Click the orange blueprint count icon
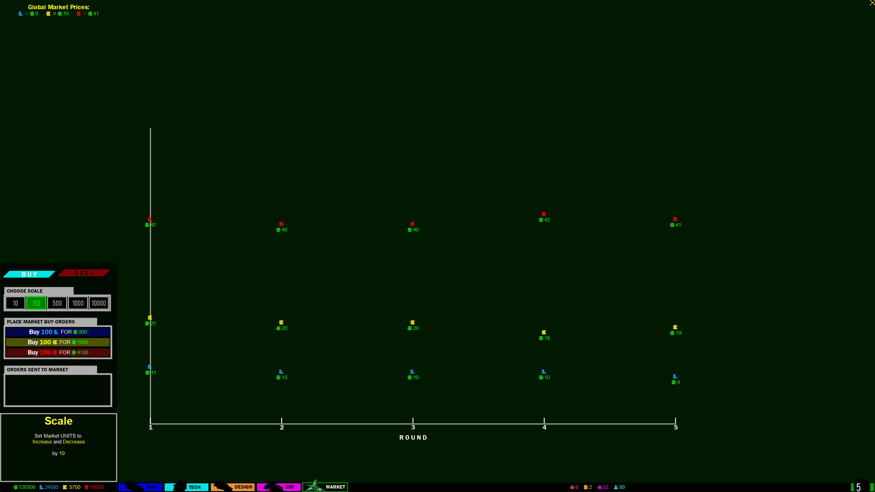This screenshot has height=492, width=875. click(x=586, y=487)
